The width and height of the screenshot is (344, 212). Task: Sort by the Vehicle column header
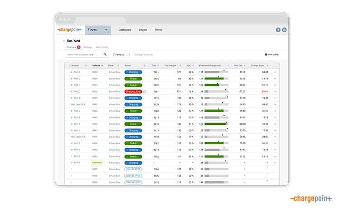[96, 65]
